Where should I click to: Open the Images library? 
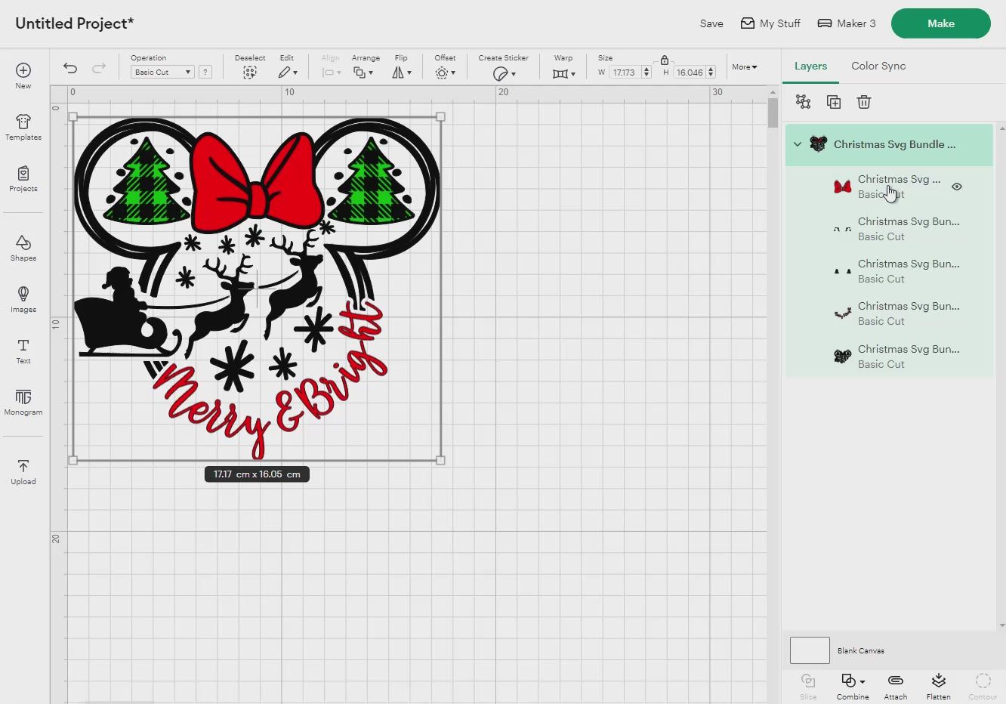[x=23, y=299]
